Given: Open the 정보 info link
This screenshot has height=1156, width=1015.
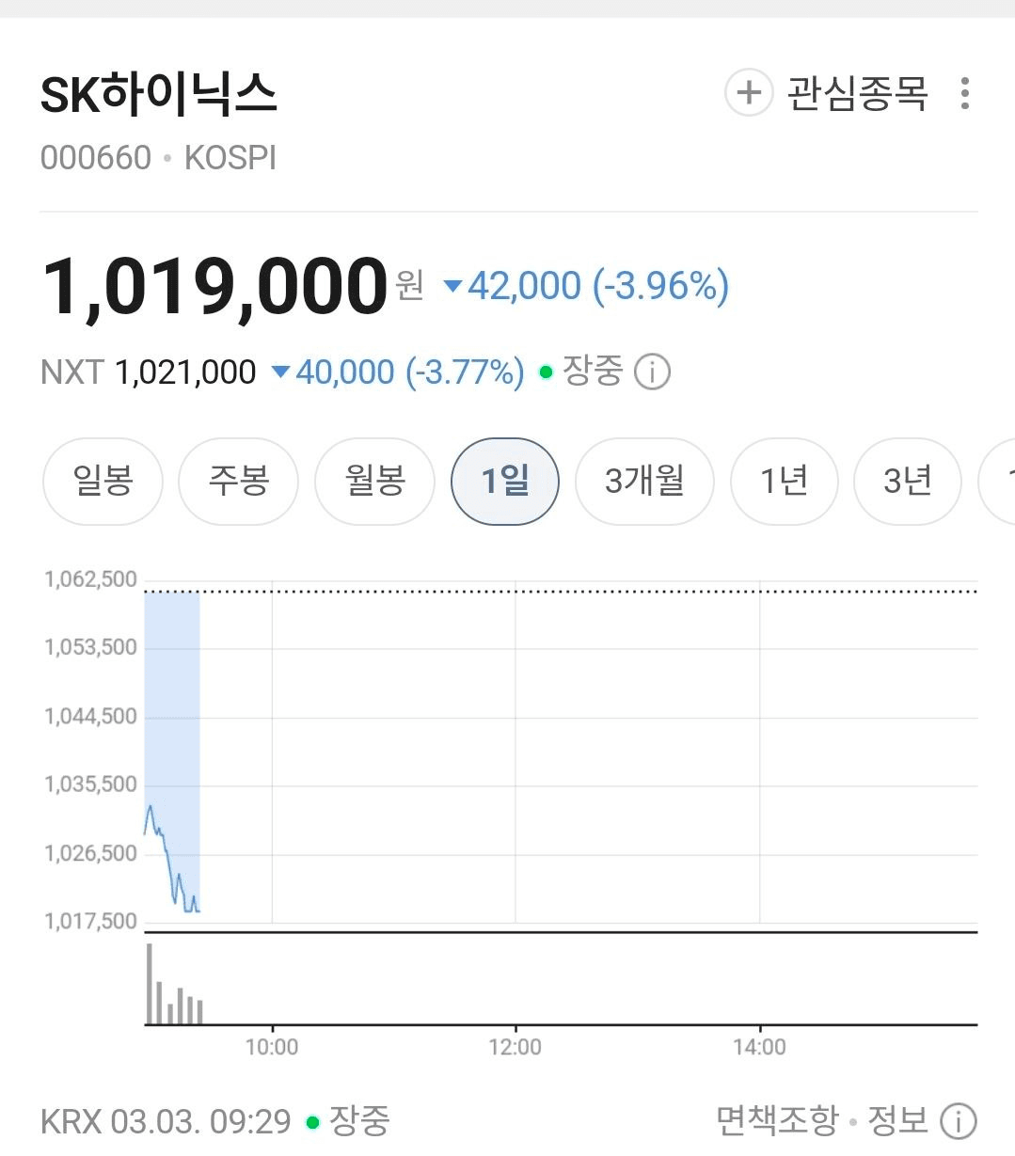Looking at the screenshot, I should pos(897,1121).
